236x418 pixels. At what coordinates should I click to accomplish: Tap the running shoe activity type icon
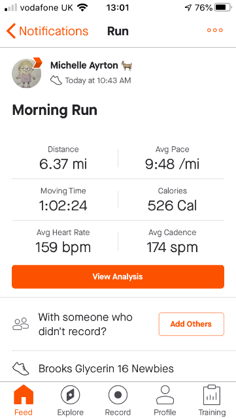coord(56,80)
